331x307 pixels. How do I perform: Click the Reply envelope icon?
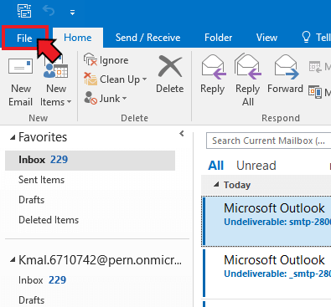[213, 67]
